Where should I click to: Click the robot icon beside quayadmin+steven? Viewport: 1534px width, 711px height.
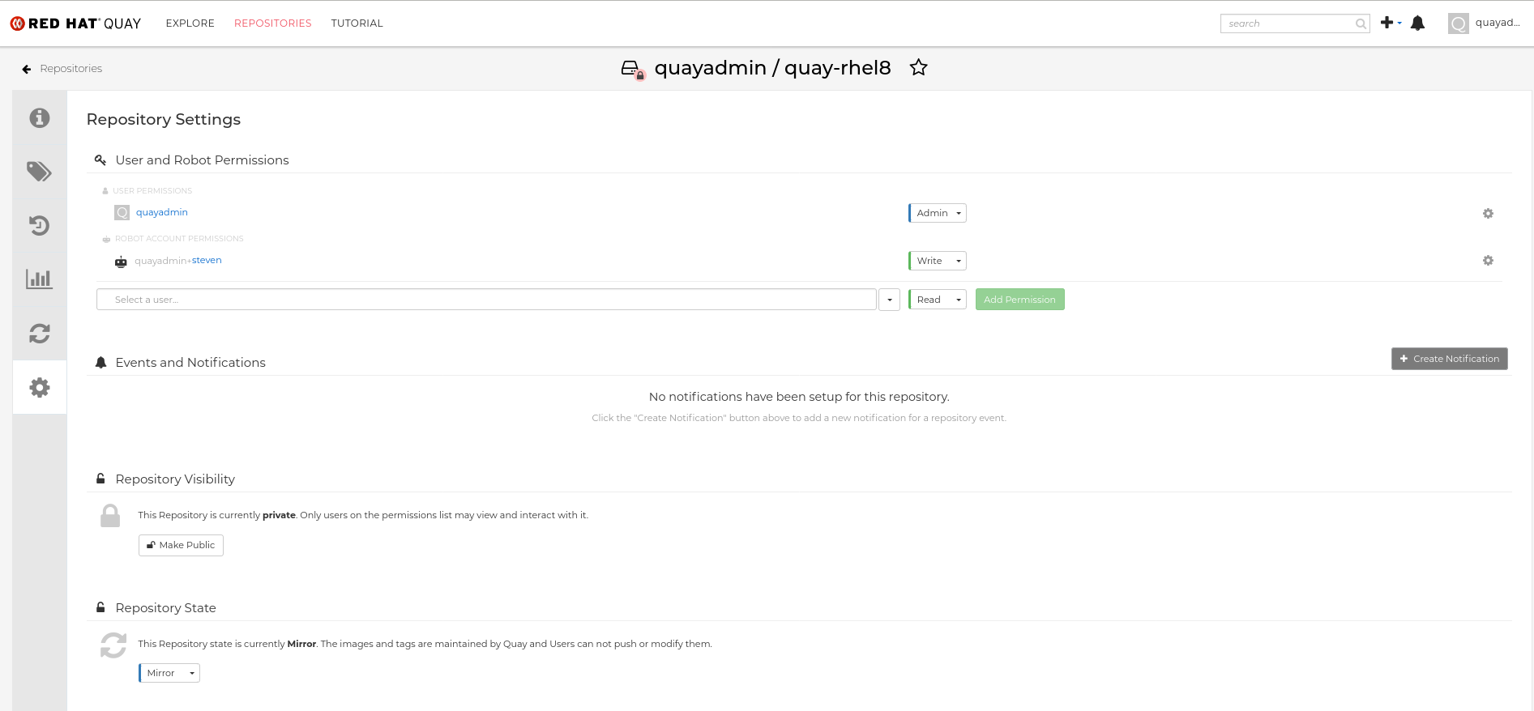pos(121,262)
